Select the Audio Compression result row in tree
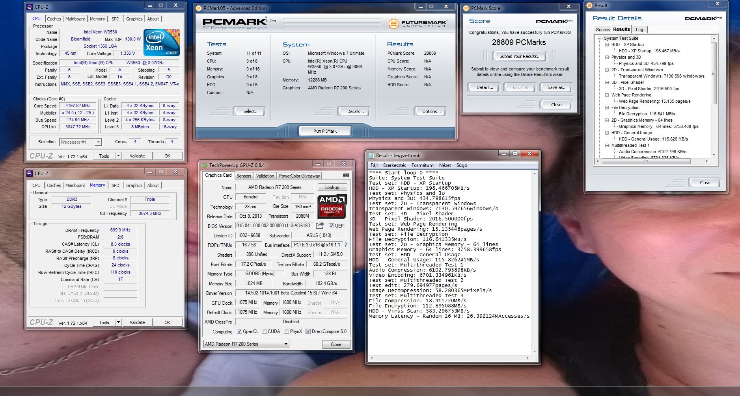Screen dimensions: 740x396 tap(652, 152)
